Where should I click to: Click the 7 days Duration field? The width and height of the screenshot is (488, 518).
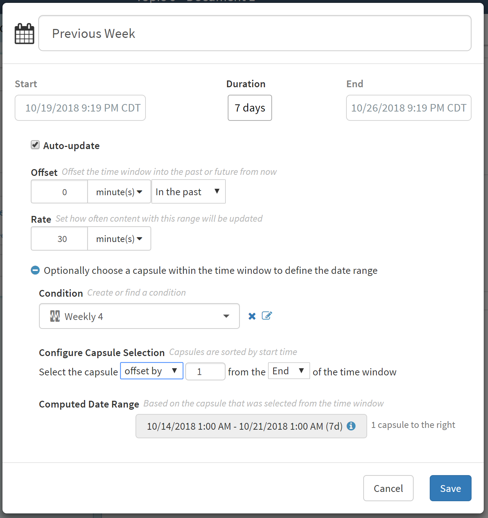tap(250, 108)
